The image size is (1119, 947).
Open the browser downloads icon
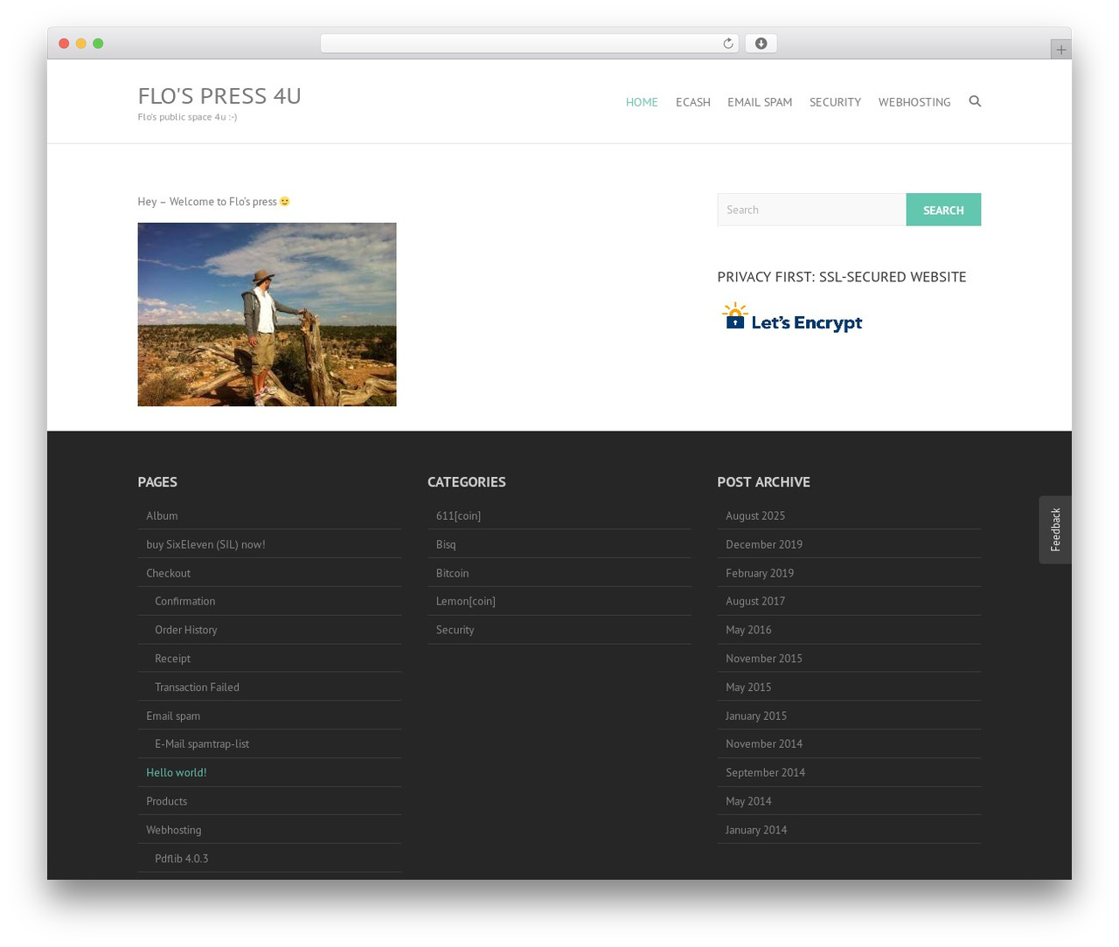(761, 44)
